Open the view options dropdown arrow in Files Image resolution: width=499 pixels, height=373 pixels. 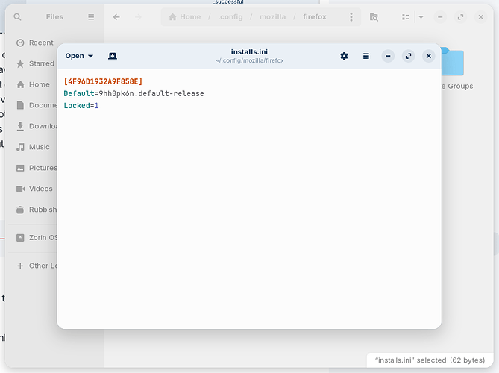coord(421,17)
